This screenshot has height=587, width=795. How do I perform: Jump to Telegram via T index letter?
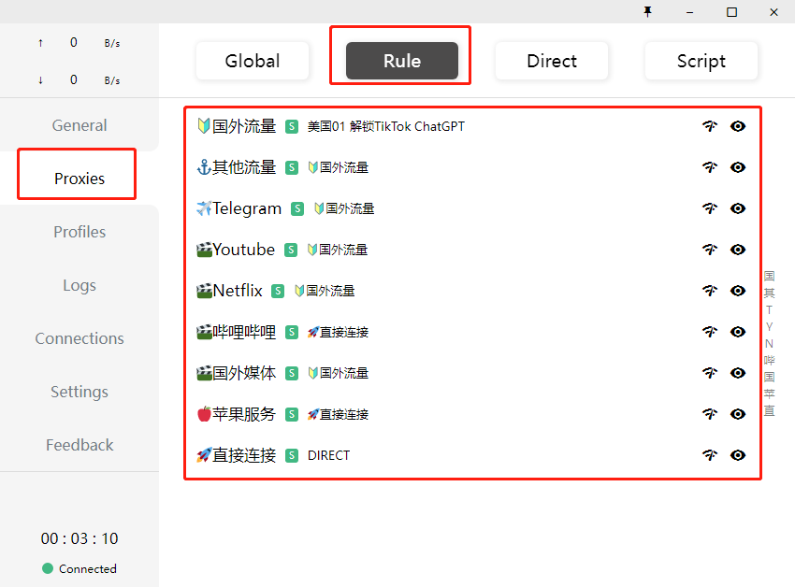(x=769, y=309)
